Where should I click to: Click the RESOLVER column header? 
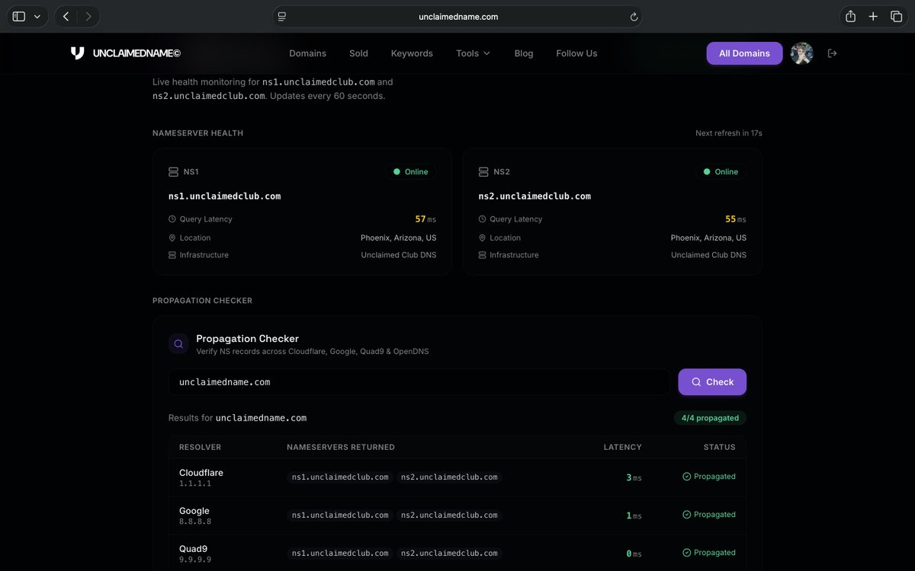201,448
